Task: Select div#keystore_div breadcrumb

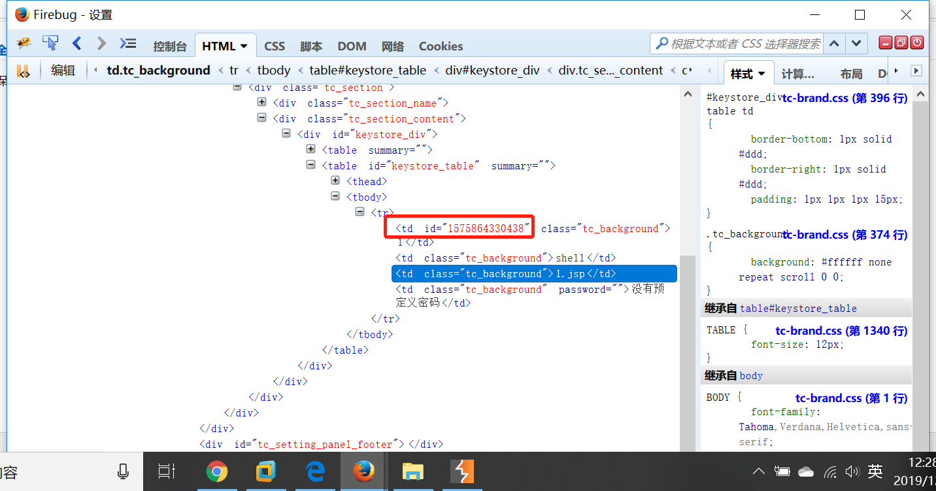Action: click(492, 71)
